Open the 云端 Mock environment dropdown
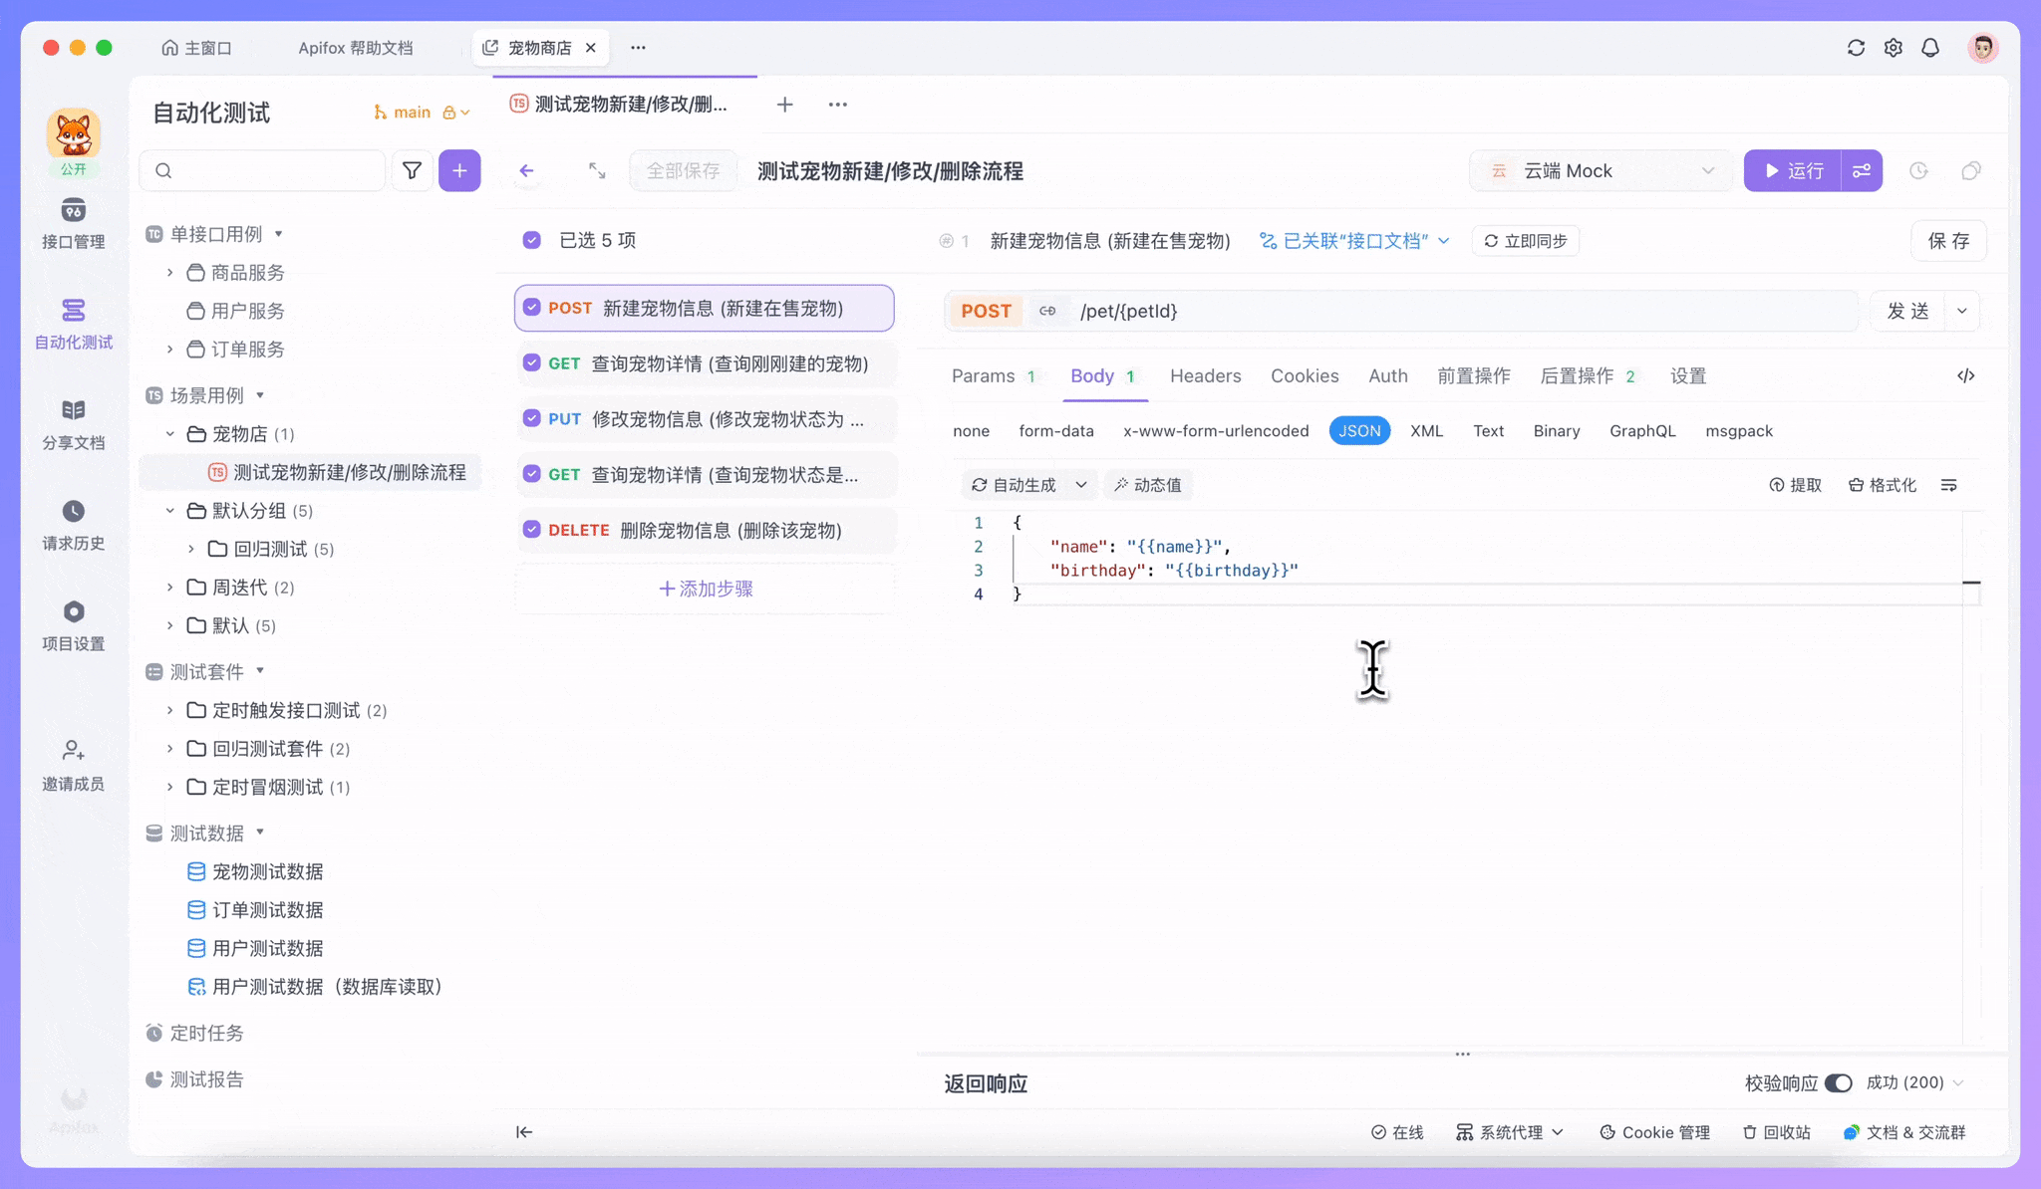The width and height of the screenshot is (2041, 1189). point(1600,170)
